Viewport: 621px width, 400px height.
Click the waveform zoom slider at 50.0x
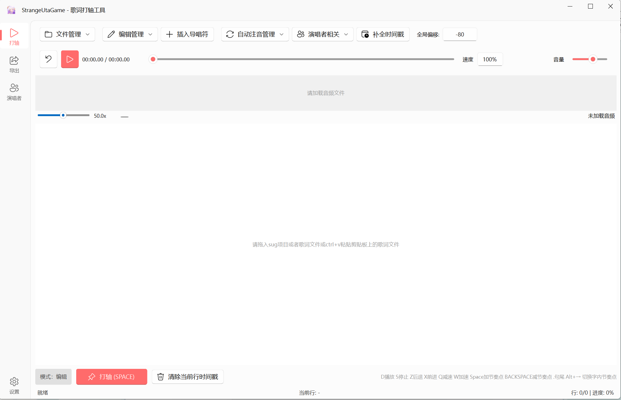pos(63,115)
